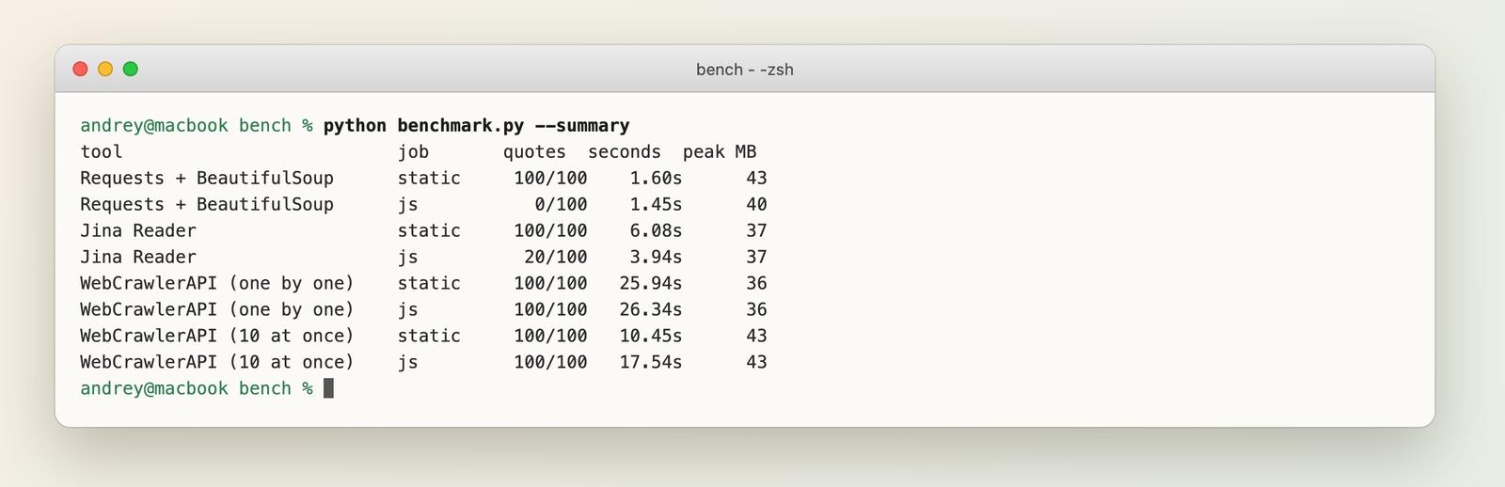Click 'Requests + BeautifulSoup' in the 1.45s row
The height and width of the screenshot is (487, 1505).
tap(207, 205)
